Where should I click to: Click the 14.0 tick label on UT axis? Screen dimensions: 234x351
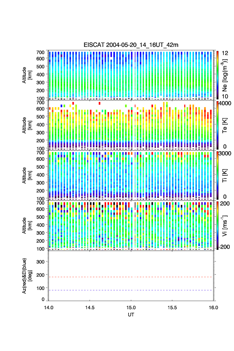[49, 307]
